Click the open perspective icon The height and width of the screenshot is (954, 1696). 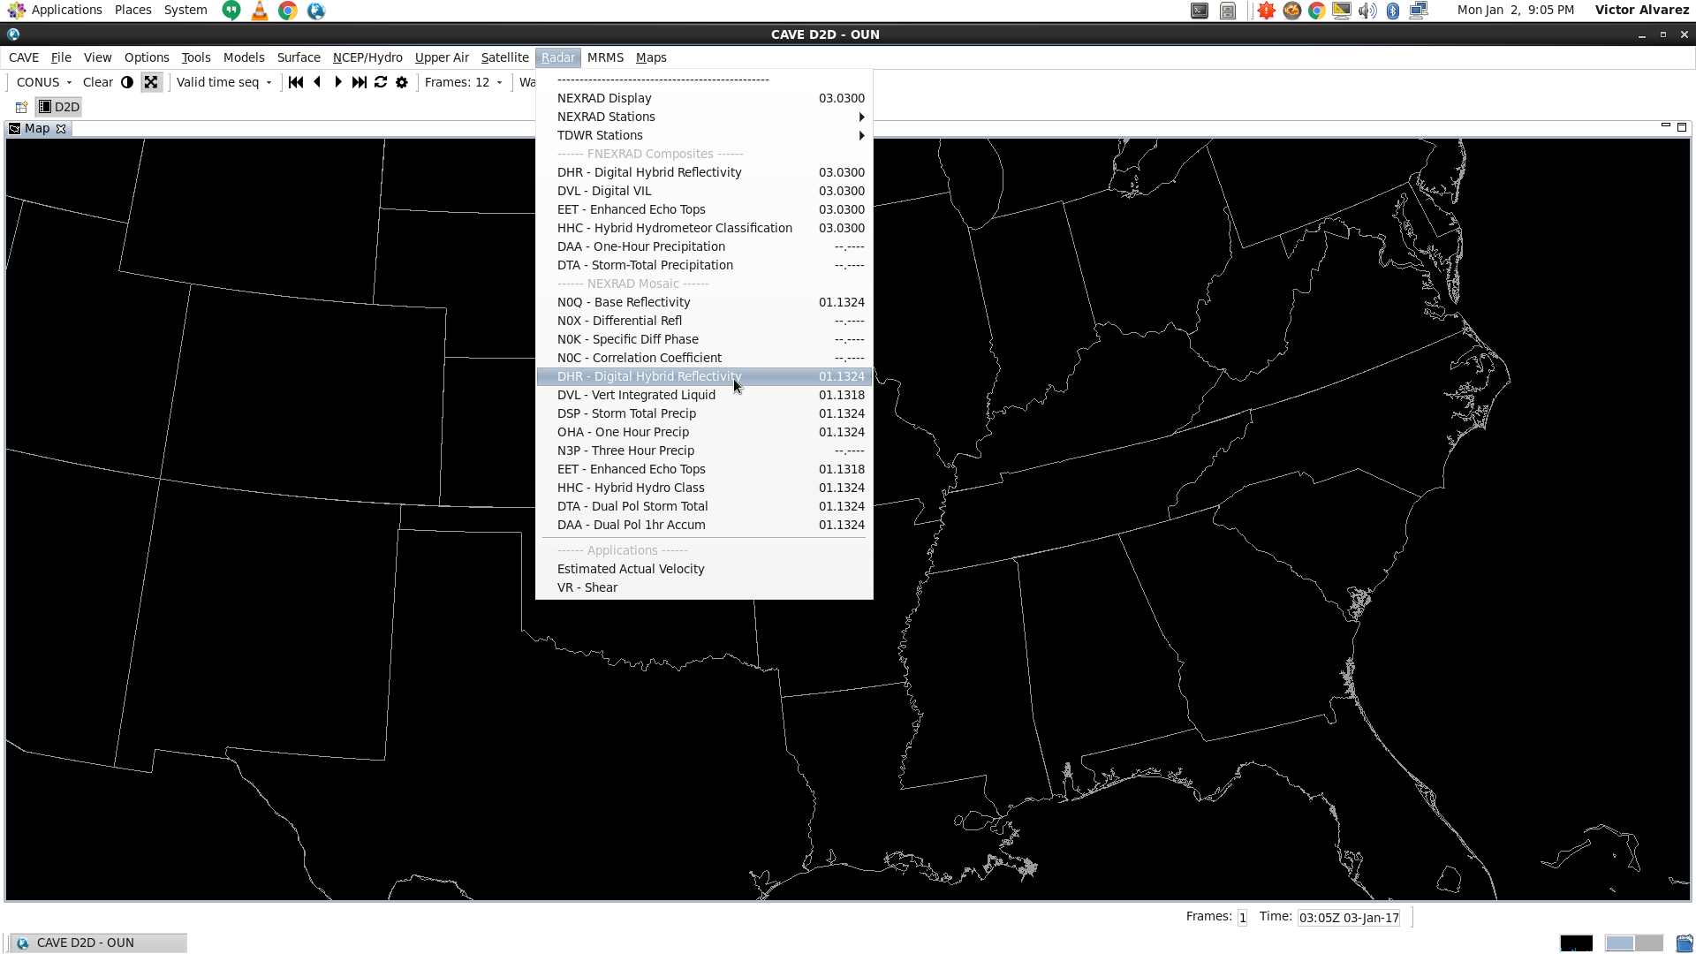point(21,107)
